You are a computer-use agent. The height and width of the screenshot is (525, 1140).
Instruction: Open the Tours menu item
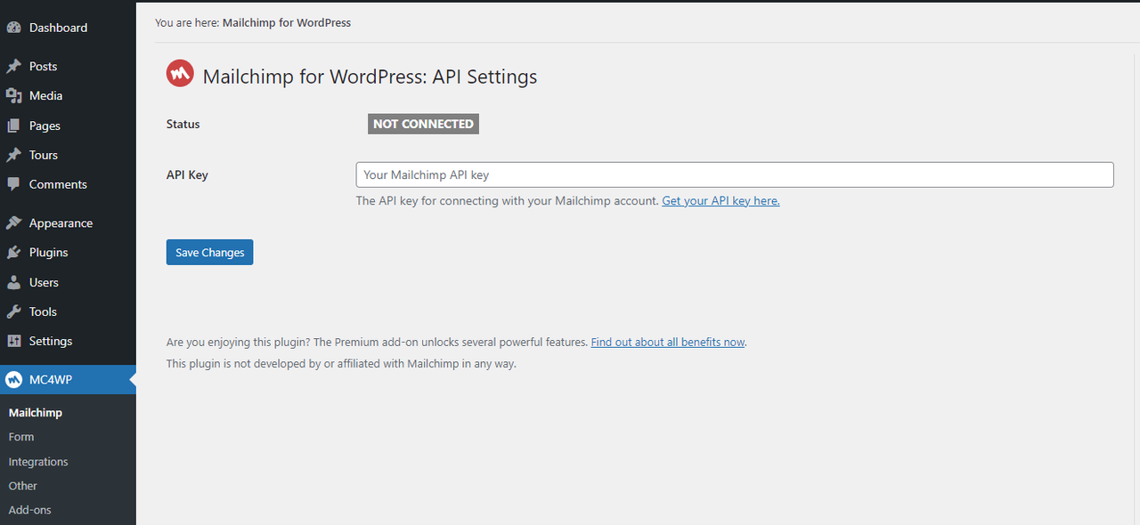68,155
